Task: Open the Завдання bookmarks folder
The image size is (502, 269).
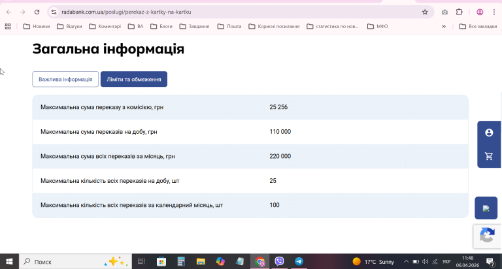Action: (194, 26)
